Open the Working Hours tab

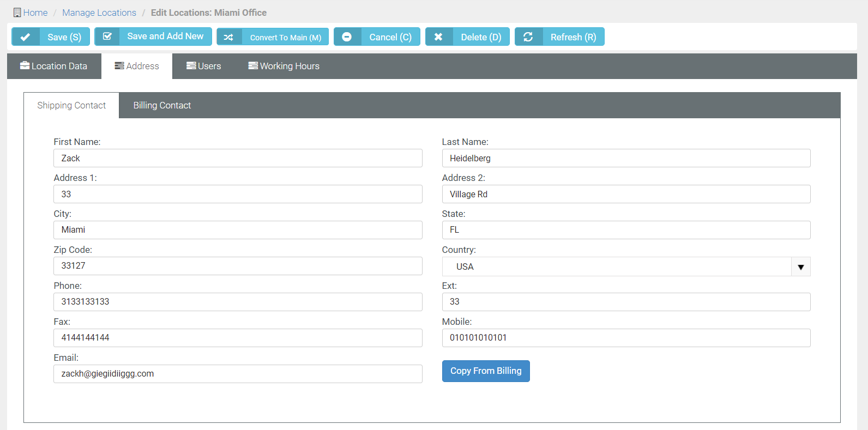click(x=284, y=66)
